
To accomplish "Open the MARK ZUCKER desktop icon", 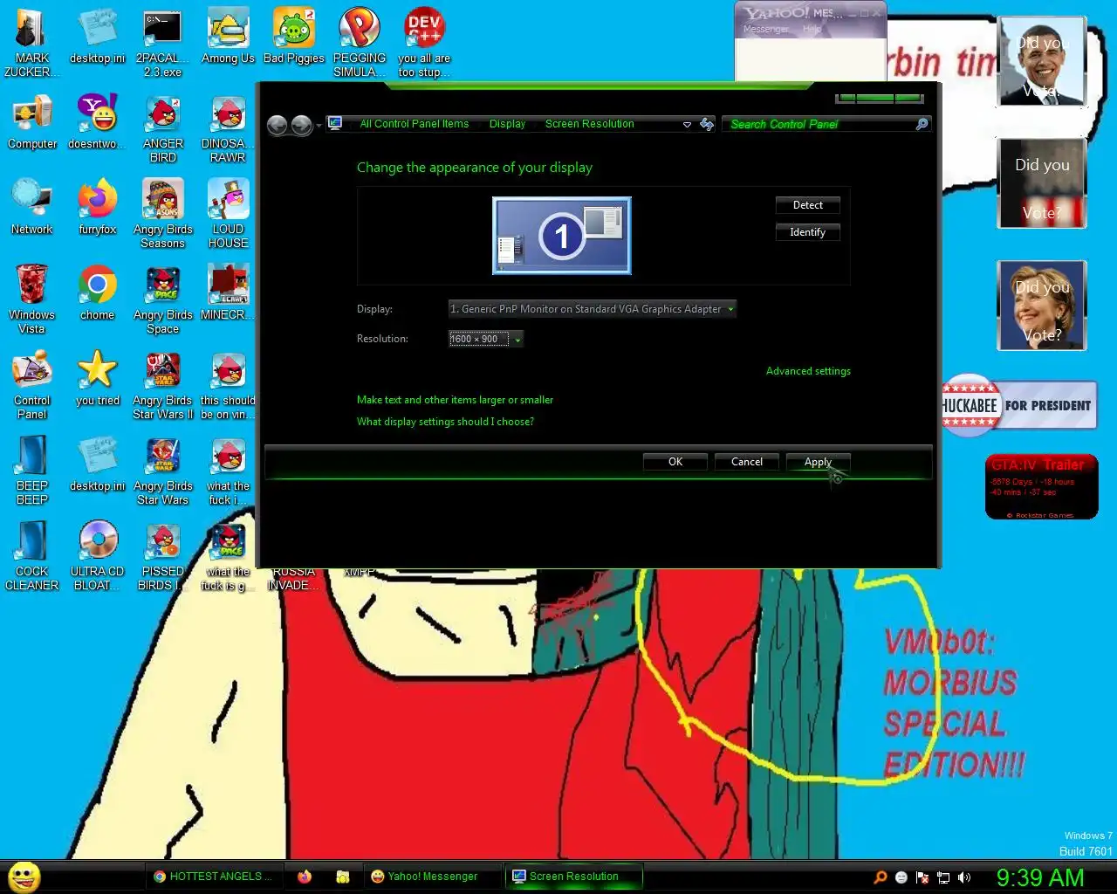I will [x=31, y=42].
